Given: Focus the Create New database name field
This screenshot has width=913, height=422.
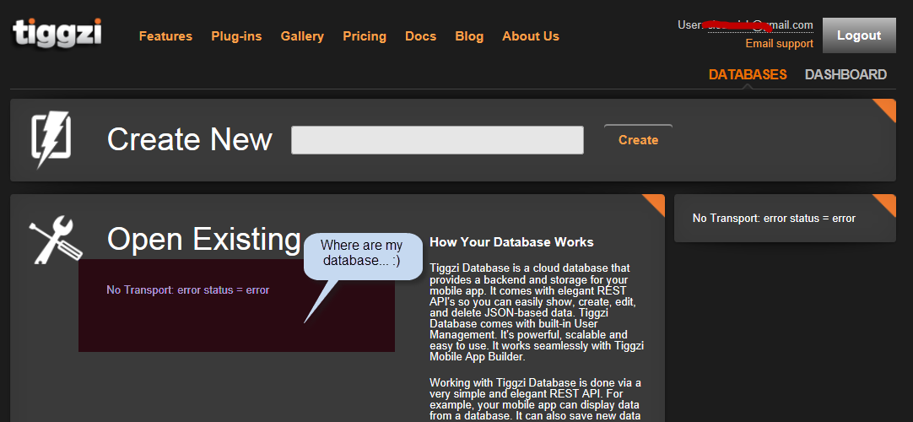Looking at the screenshot, I should (437, 140).
